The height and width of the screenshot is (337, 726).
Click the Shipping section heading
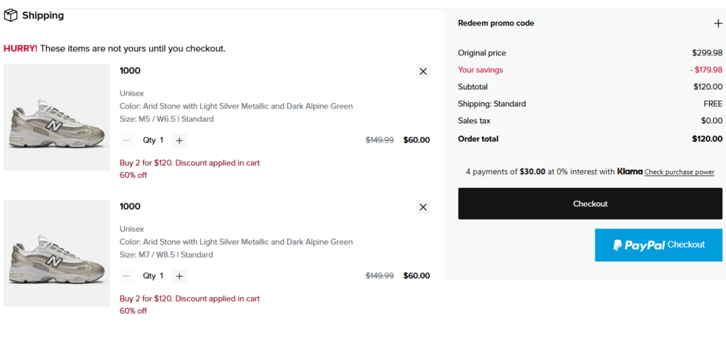pyautogui.click(x=43, y=16)
